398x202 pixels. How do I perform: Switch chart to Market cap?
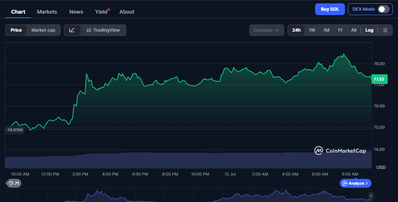pos(43,30)
